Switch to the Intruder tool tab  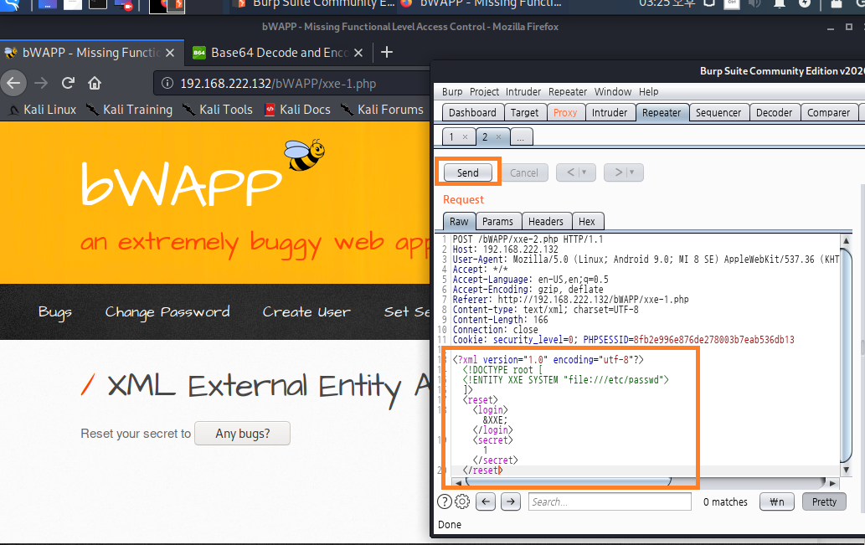[x=609, y=112]
